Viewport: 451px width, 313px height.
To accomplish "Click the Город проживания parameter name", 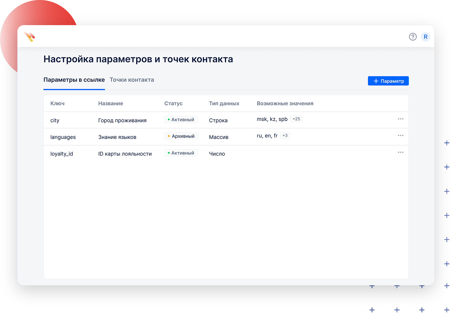I will (122, 120).
